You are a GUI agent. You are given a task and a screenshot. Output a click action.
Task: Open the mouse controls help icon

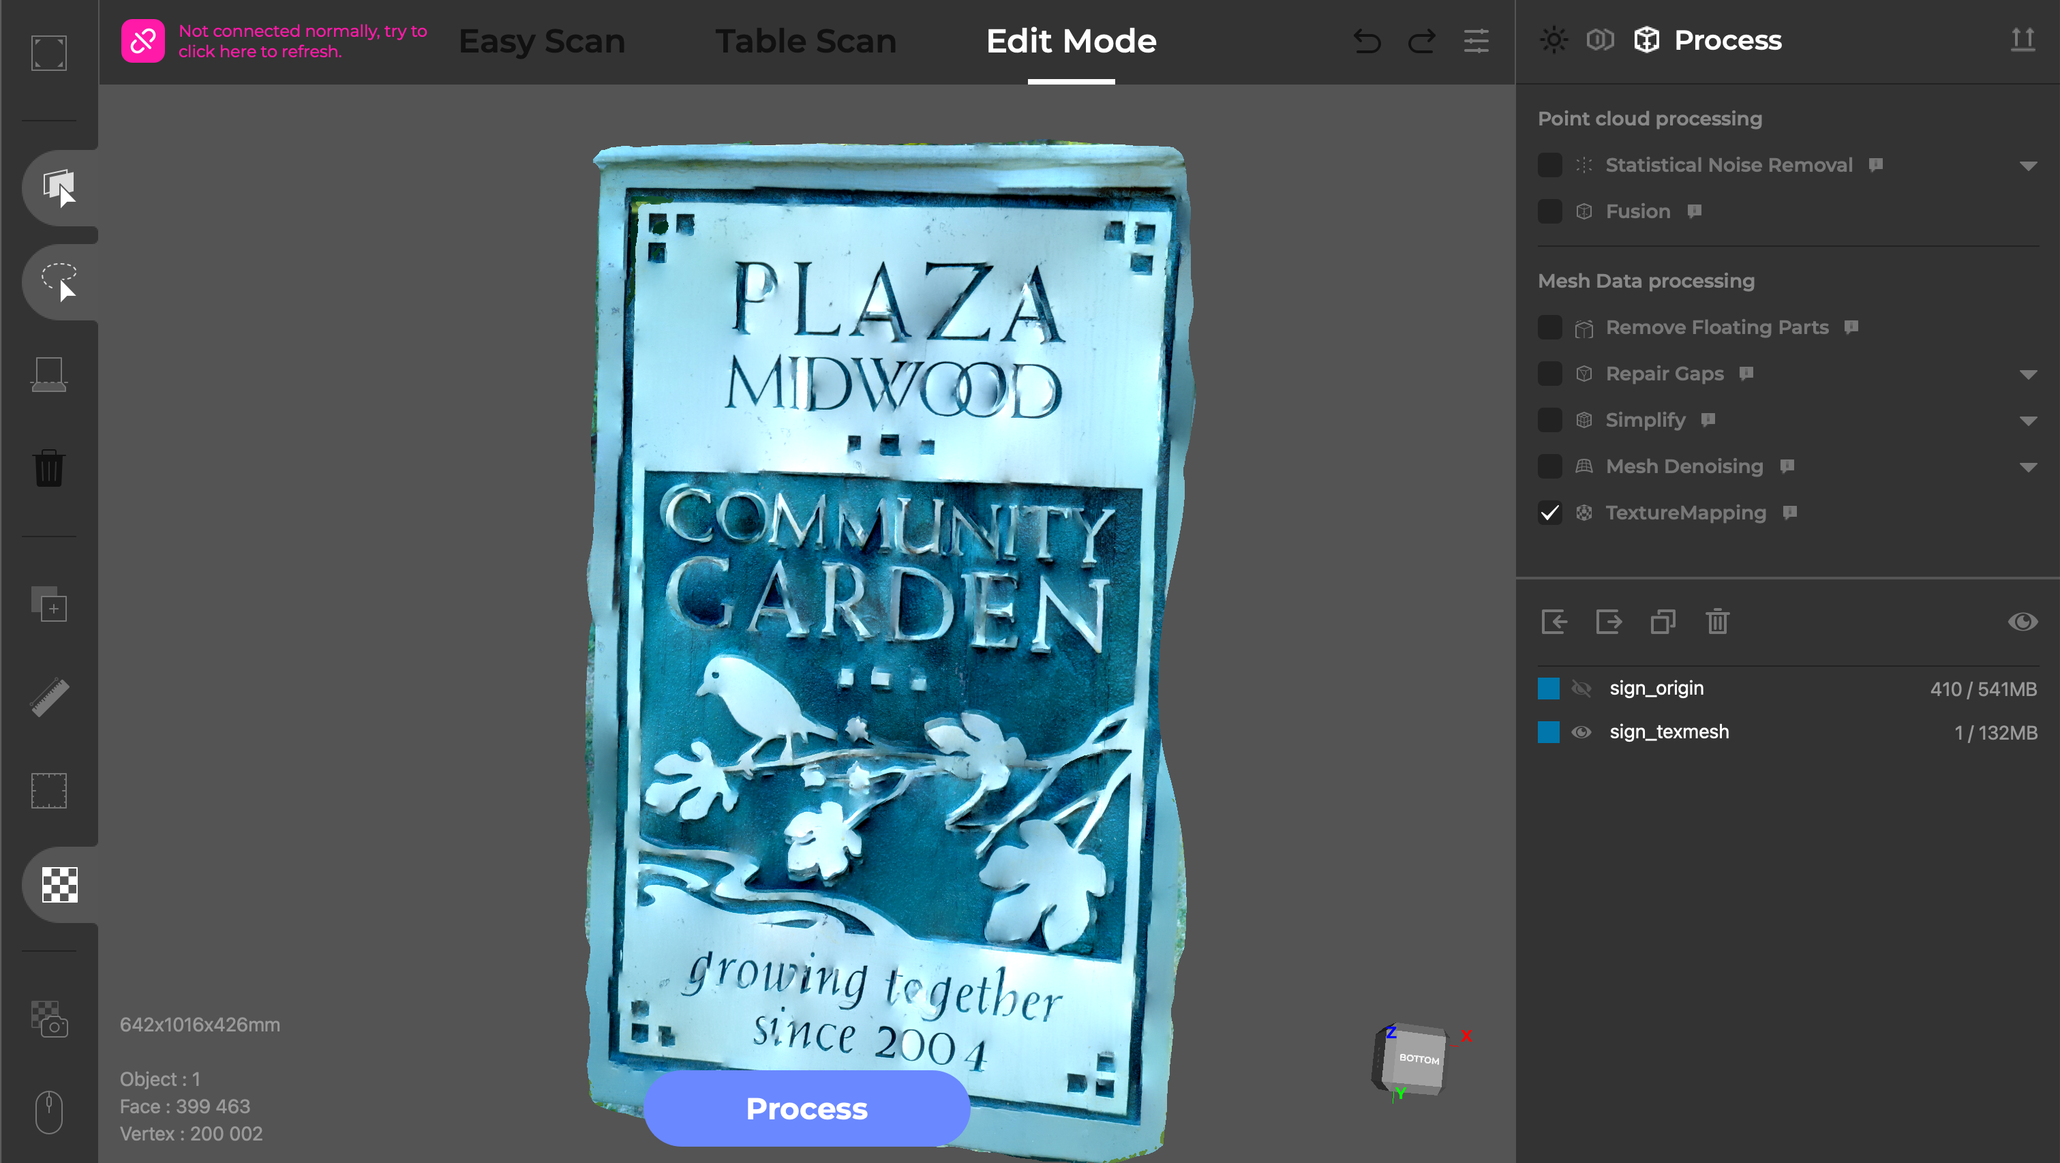click(49, 1112)
